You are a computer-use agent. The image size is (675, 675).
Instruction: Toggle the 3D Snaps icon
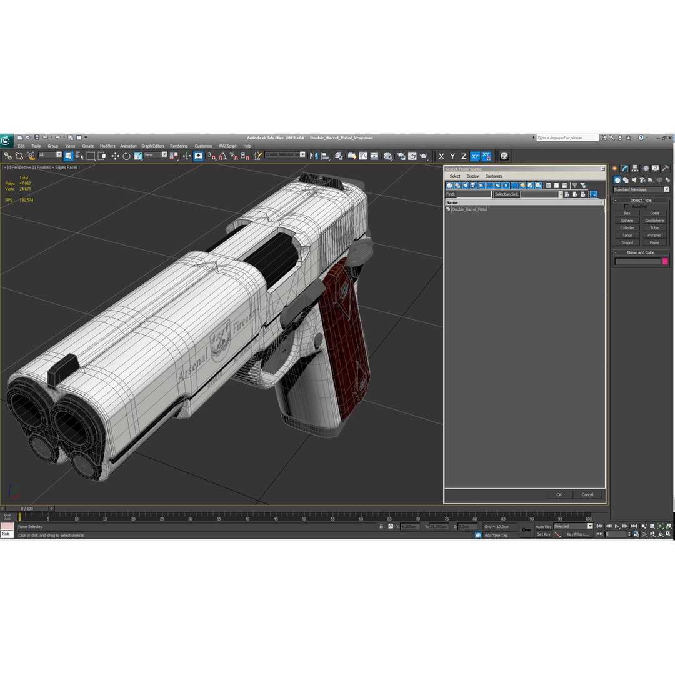(x=211, y=156)
